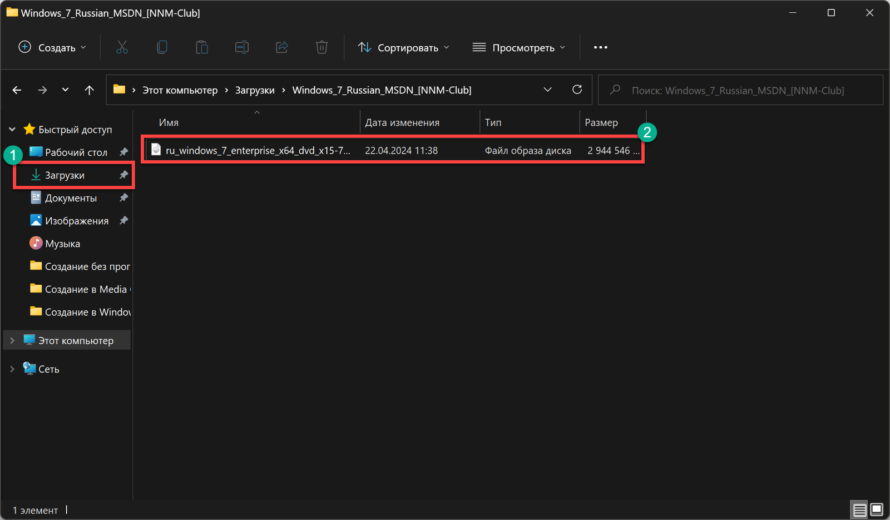Click Этот компьютер breadcrumb segment

(180, 90)
